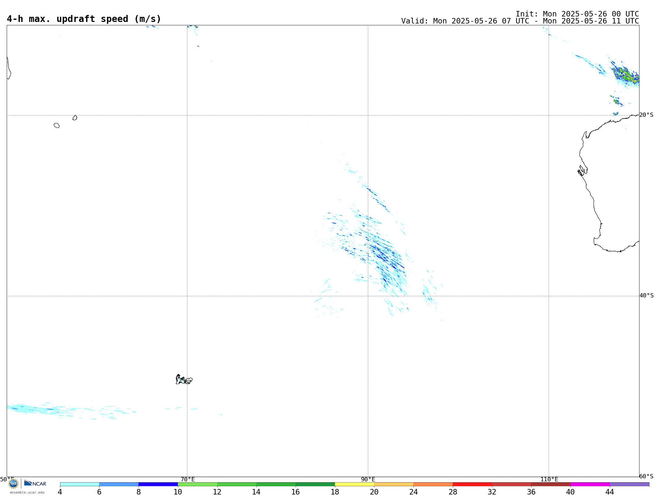This screenshot has width=659, height=496.
Task: Click the dark blue 8-10 colorbar segment
Action: [x=158, y=484]
